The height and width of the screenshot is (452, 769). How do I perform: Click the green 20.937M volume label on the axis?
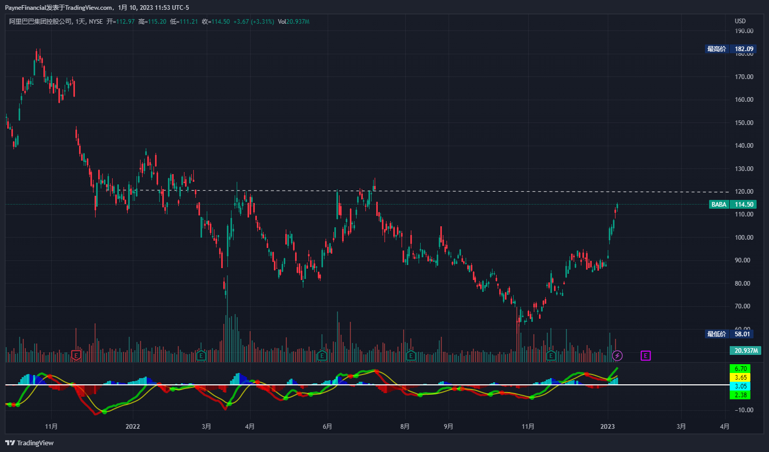coord(745,351)
